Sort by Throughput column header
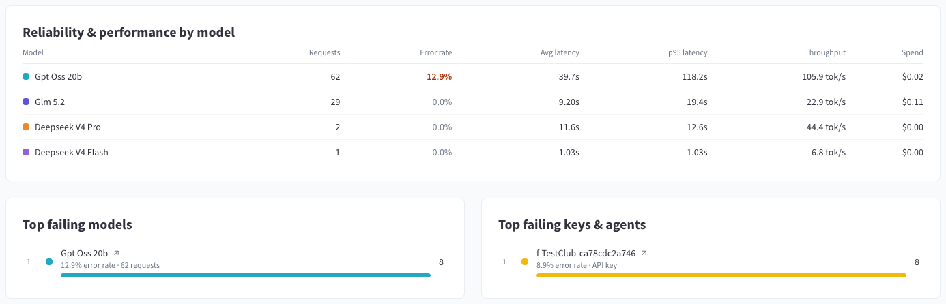 tap(825, 52)
